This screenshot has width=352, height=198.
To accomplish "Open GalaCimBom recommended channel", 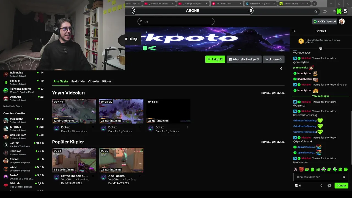I will [23, 136].
